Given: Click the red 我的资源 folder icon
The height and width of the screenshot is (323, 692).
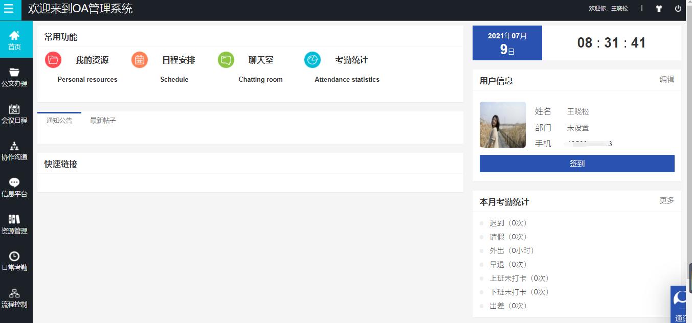Looking at the screenshot, I should click(53, 60).
